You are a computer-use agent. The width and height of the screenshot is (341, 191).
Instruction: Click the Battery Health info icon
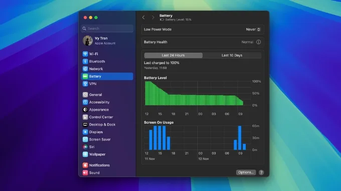tap(258, 42)
